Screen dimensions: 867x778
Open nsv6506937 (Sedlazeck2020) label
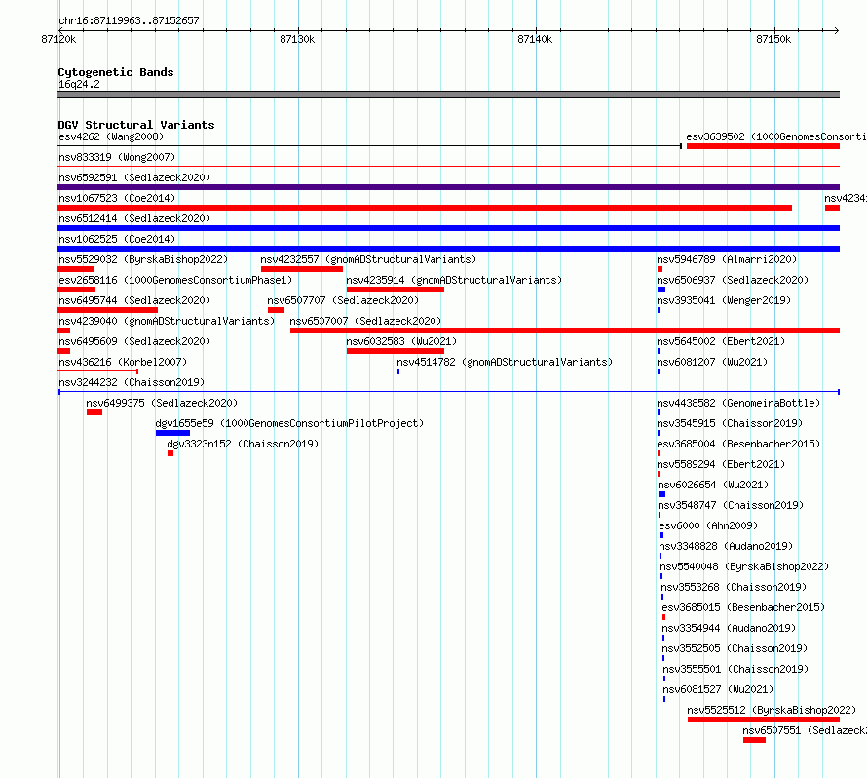tap(733, 280)
